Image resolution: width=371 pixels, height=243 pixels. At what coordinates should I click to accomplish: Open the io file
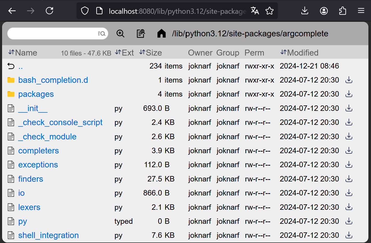click(x=21, y=193)
